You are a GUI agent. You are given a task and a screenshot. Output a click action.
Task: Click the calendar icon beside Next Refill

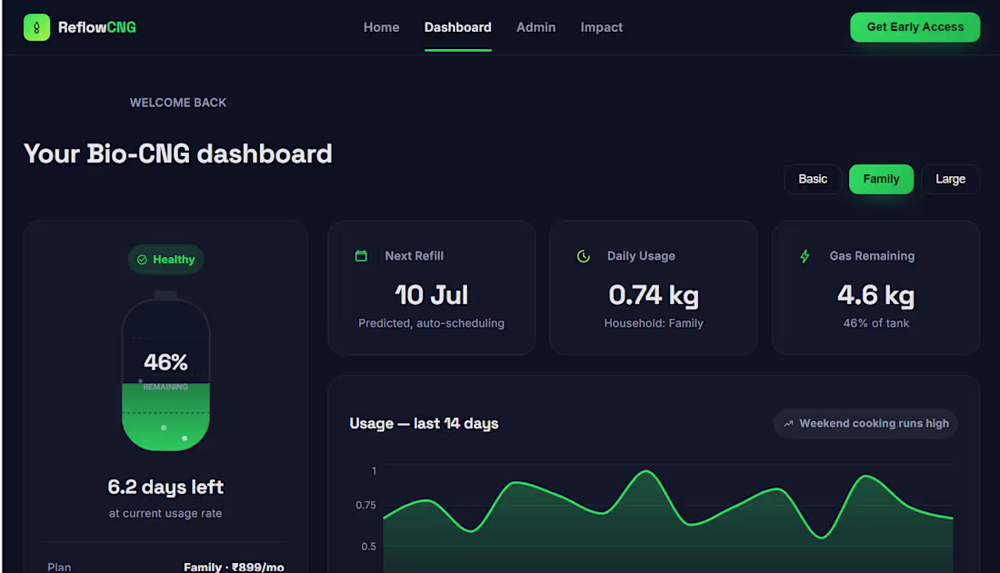[x=361, y=255]
